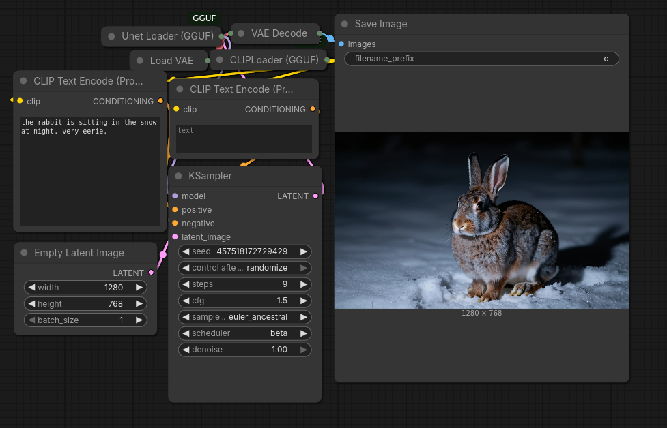The image size is (667, 428).
Task: Click the KSampler LATENT output connector
Action: pyautogui.click(x=315, y=196)
